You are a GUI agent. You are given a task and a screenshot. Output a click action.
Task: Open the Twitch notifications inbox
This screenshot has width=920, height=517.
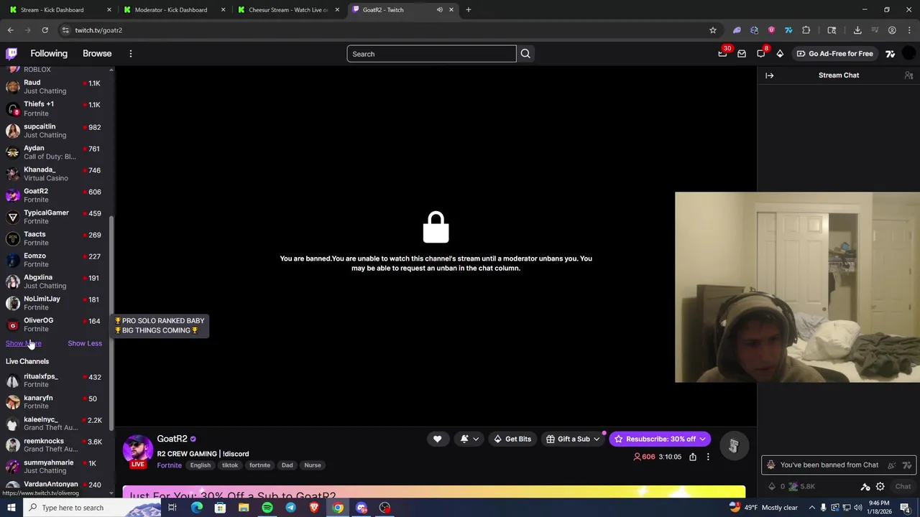click(742, 54)
